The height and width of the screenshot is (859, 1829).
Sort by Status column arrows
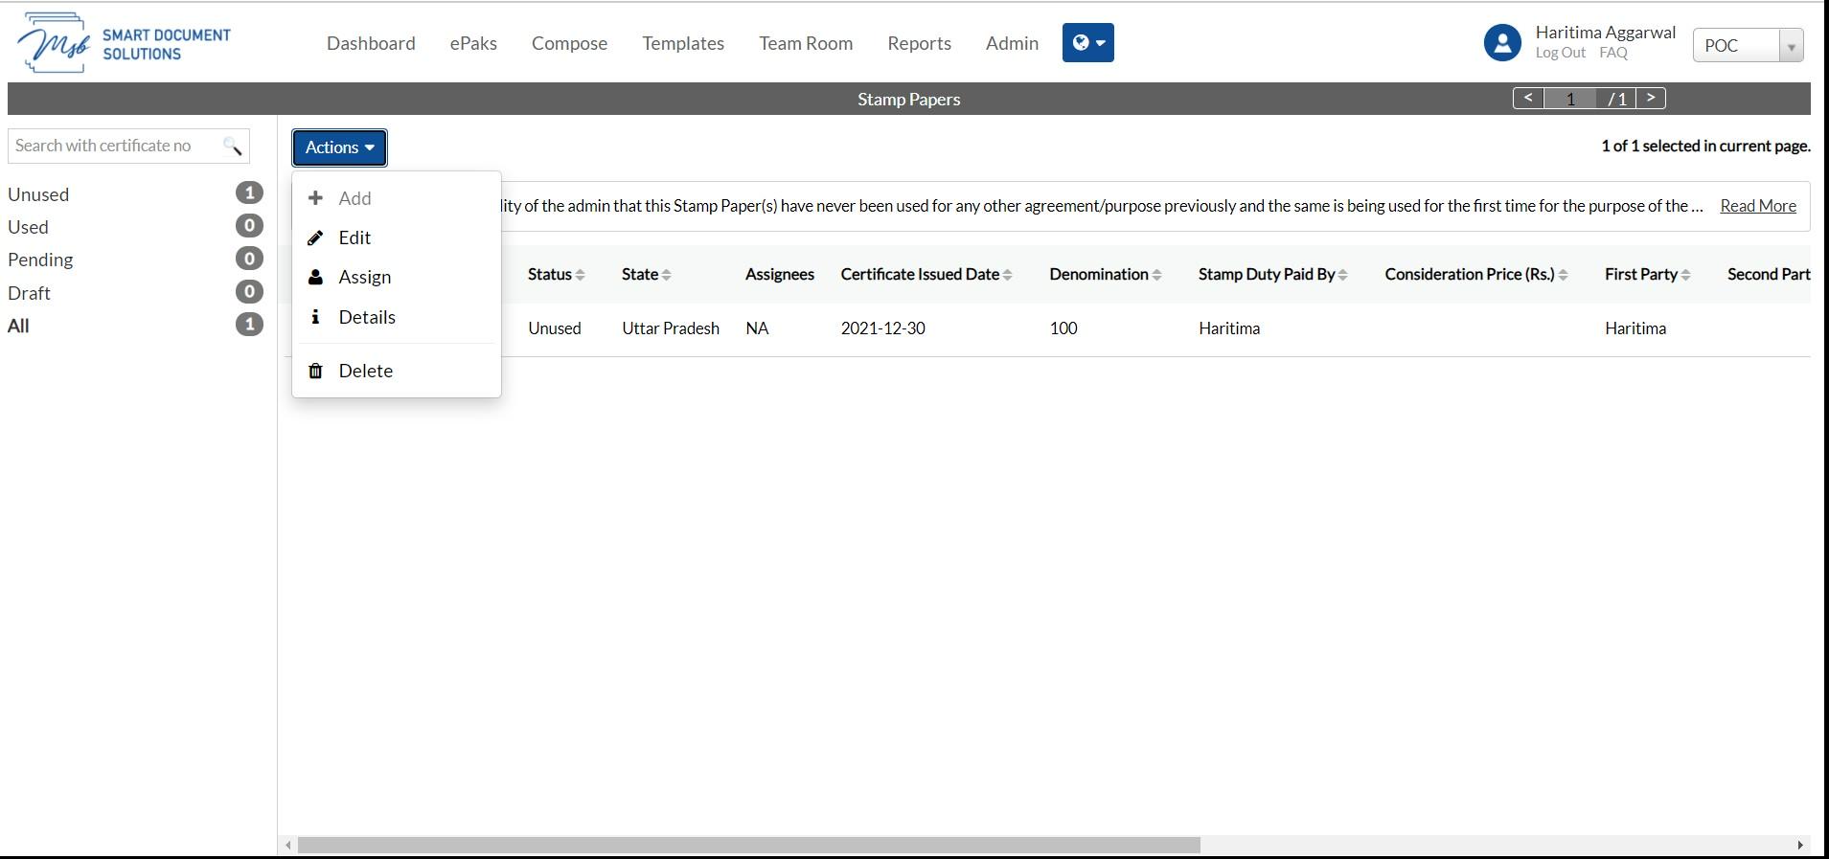point(580,275)
